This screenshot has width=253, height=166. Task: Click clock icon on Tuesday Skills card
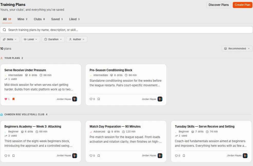[x=207, y=132]
